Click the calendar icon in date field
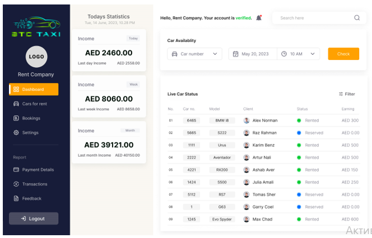Image resolution: width=372 pixels, height=238 pixels. pyautogui.click(x=236, y=54)
